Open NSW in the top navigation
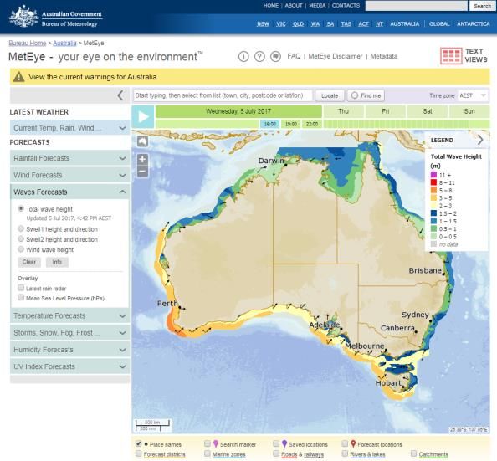Image resolution: width=497 pixels, height=461 pixels. [x=263, y=23]
